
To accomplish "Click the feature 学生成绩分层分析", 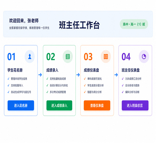I will click(95, 85).
